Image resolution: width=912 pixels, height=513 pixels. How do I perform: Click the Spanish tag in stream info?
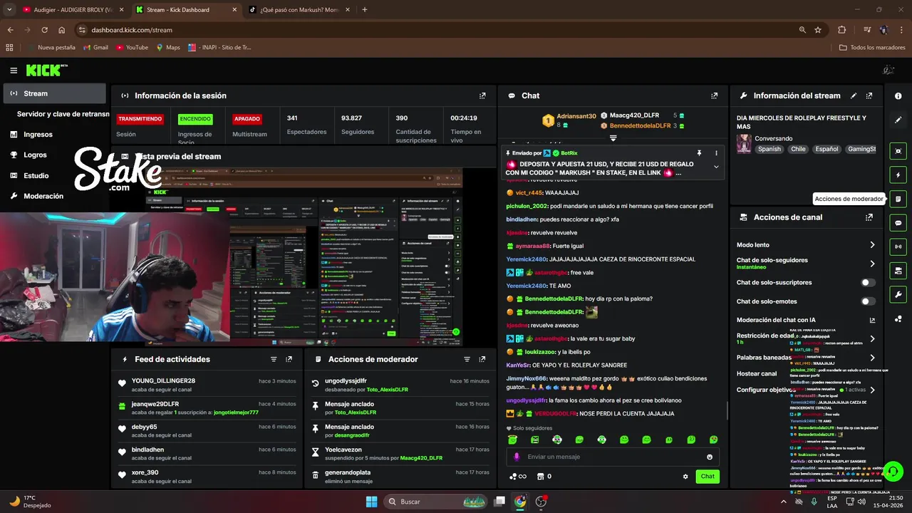point(769,150)
